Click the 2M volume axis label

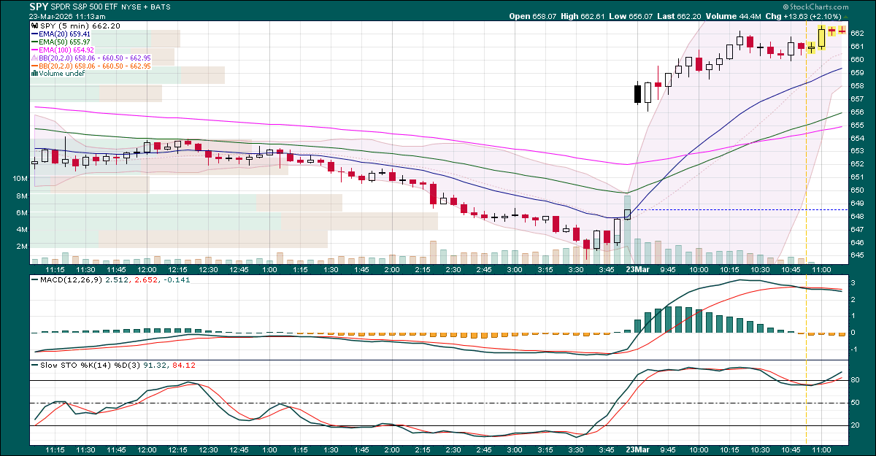(22, 247)
